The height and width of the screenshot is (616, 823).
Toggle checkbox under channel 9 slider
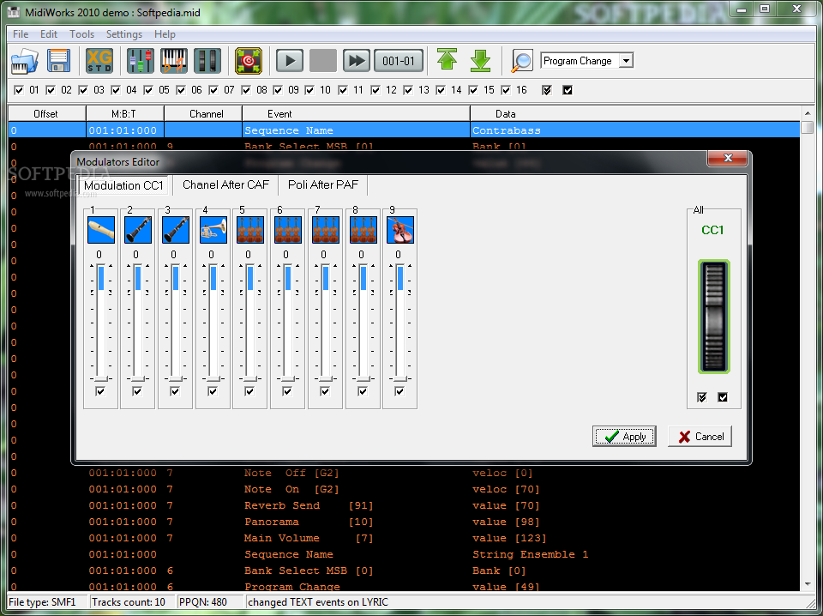399,391
